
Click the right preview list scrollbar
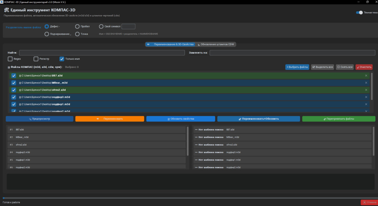point(374,141)
